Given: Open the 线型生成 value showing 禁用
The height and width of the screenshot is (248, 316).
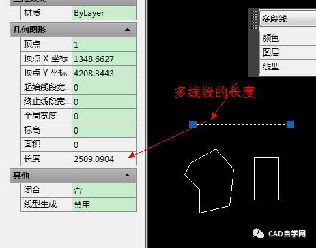Looking at the screenshot, I should pos(104,204).
